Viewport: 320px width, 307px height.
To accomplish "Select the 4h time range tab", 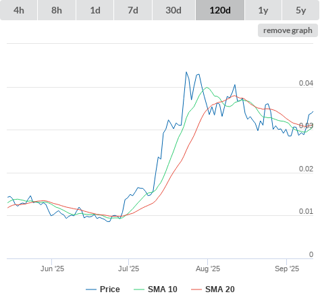I will [x=18, y=10].
